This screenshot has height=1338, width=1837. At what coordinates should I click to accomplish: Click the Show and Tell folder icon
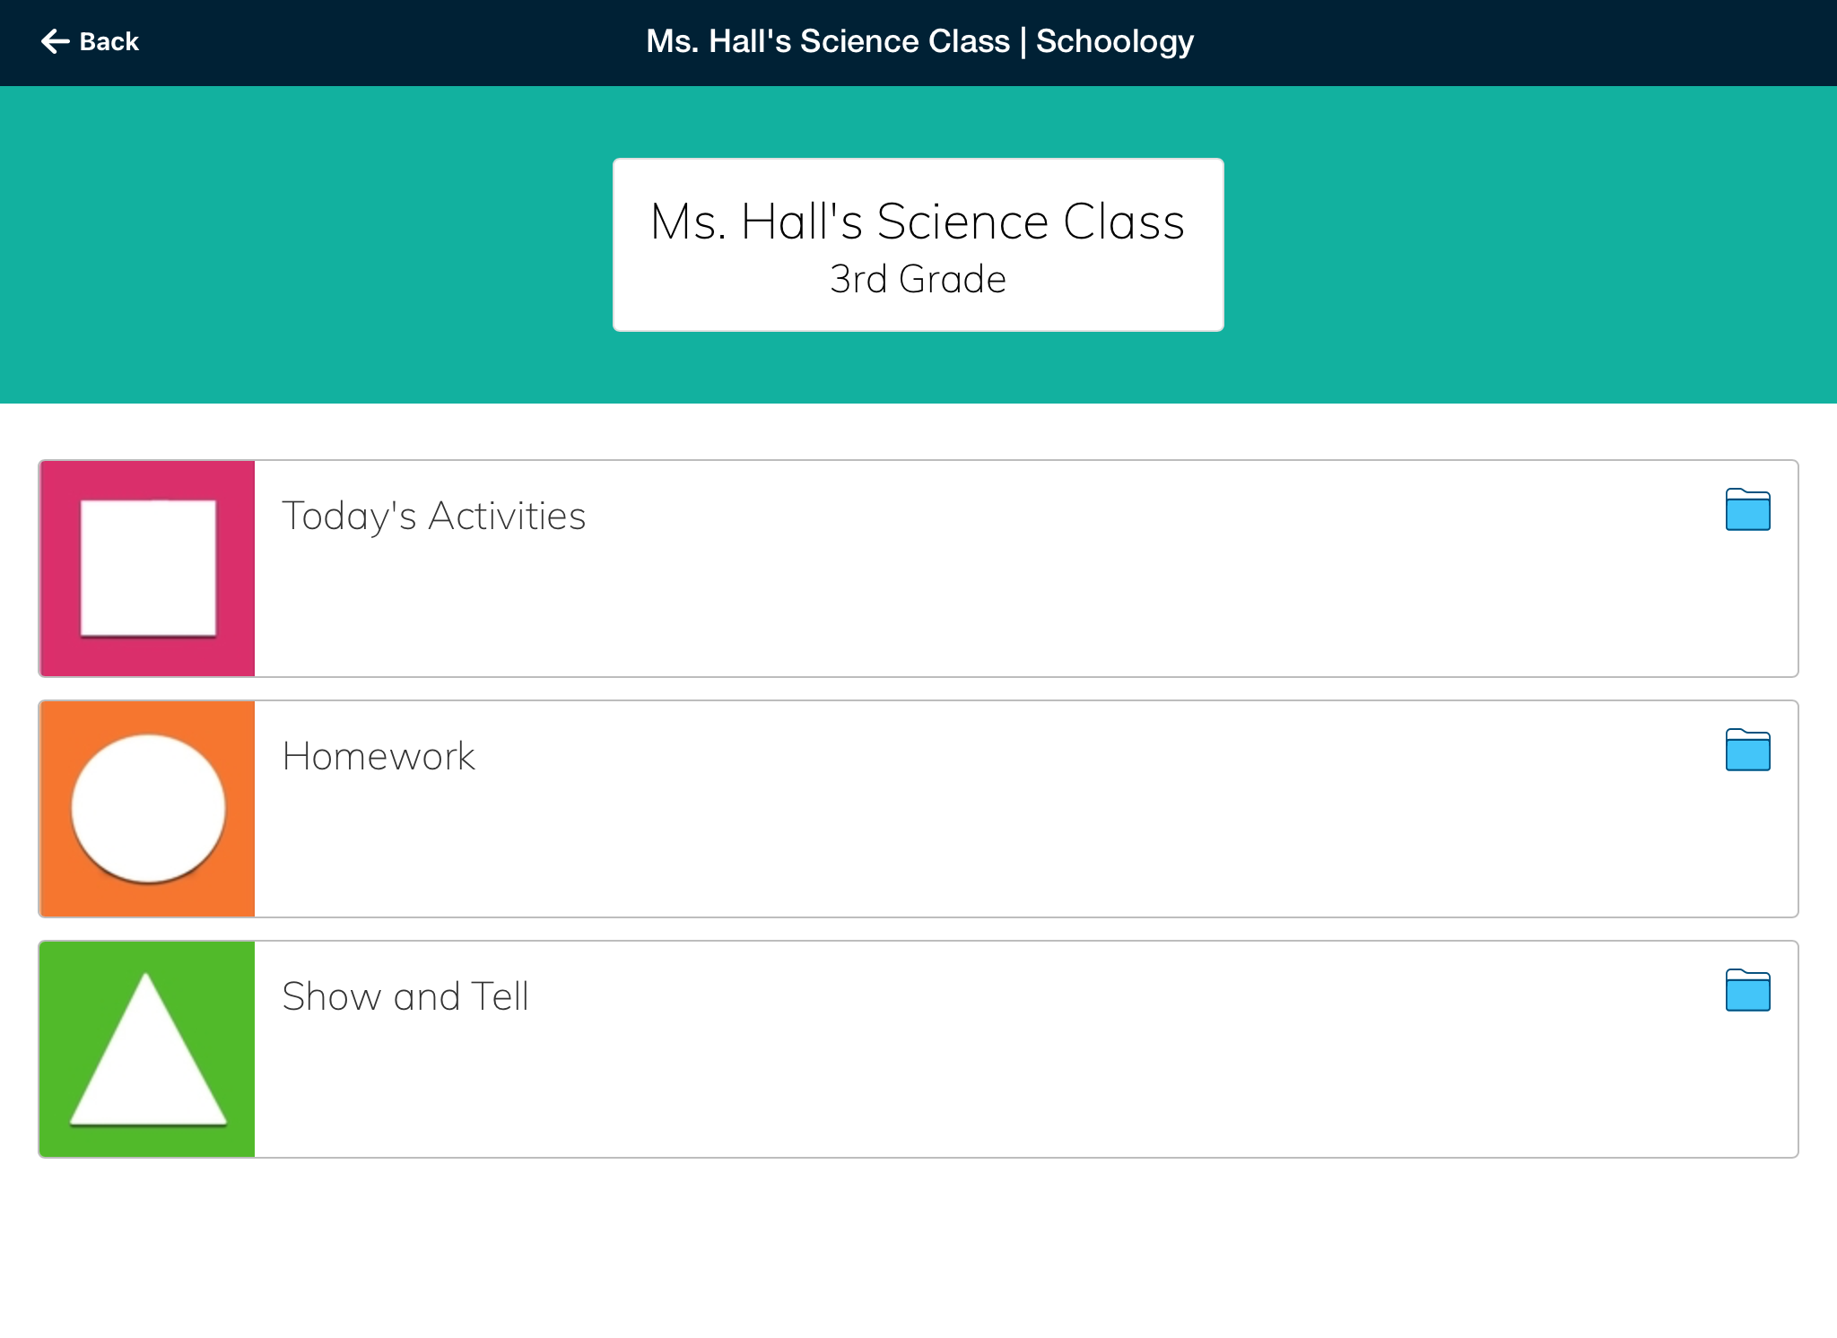[1747, 991]
